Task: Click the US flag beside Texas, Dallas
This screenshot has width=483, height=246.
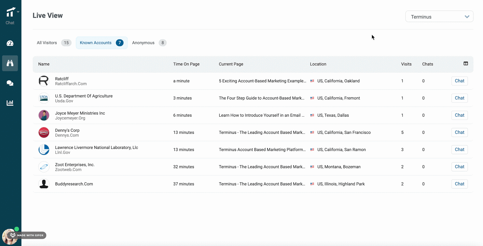Action: 312,115
